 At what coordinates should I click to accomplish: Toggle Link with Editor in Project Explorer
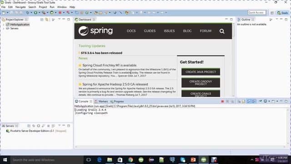coord(46,20)
